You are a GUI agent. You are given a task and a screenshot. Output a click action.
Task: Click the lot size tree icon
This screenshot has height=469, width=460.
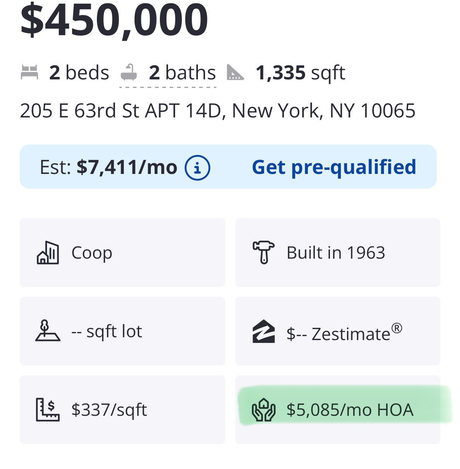coord(47,331)
